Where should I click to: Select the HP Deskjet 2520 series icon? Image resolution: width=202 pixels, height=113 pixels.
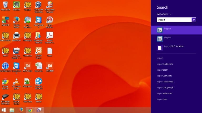coord(6,99)
